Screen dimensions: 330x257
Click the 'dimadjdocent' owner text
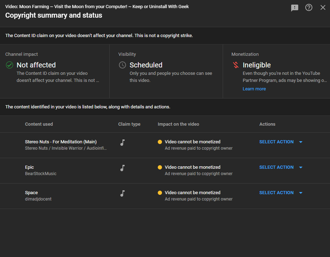click(x=38, y=199)
